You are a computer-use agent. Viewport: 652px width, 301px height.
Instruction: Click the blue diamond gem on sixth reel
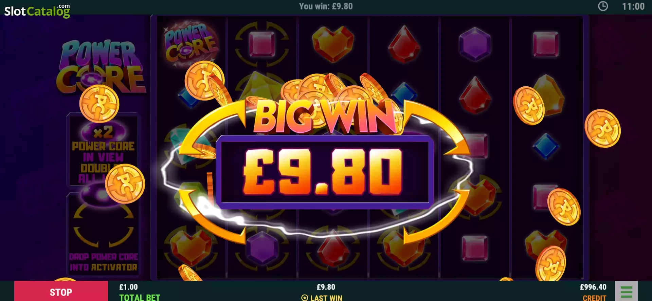point(545,146)
